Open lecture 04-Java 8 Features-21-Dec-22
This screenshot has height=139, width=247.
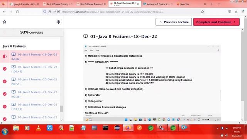(34, 94)
